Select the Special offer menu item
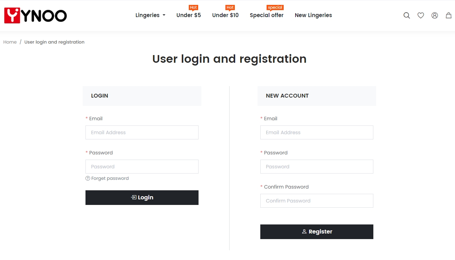Screen dimensions: 455x260 pos(267,15)
